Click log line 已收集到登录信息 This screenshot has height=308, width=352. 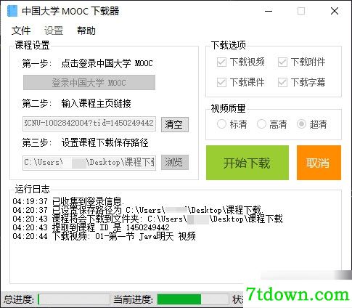pyautogui.click(x=68, y=201)
